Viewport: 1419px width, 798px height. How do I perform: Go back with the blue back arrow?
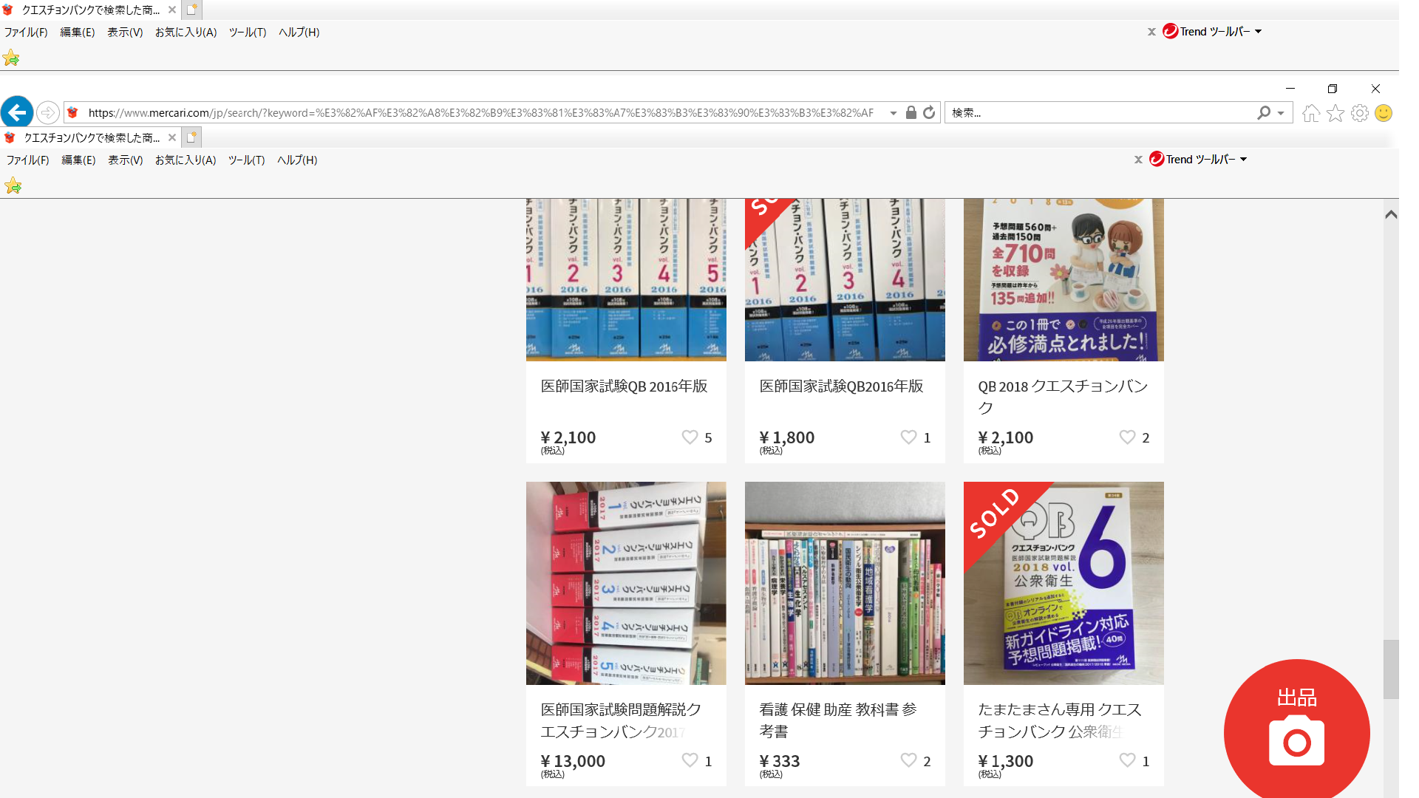click(x=17, y=112)
